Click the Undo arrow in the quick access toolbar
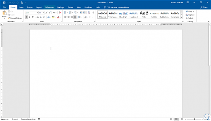211x121 pixels. tap(9, 3)
